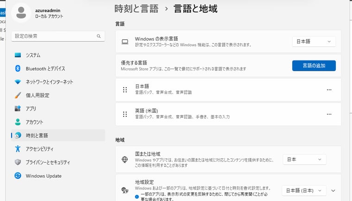
Task: Click Windows の表示言語 label
Action: tap(156, 39)
